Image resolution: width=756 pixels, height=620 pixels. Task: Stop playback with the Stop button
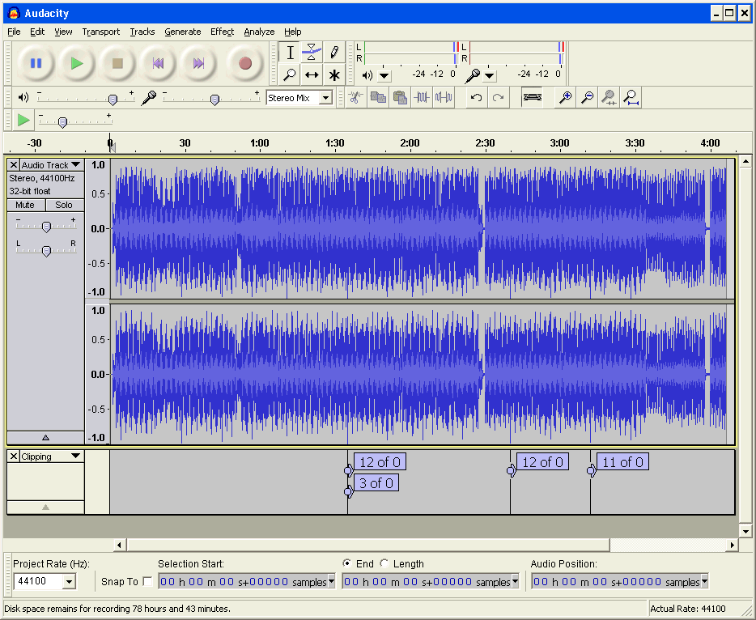[x=117, y=63]
